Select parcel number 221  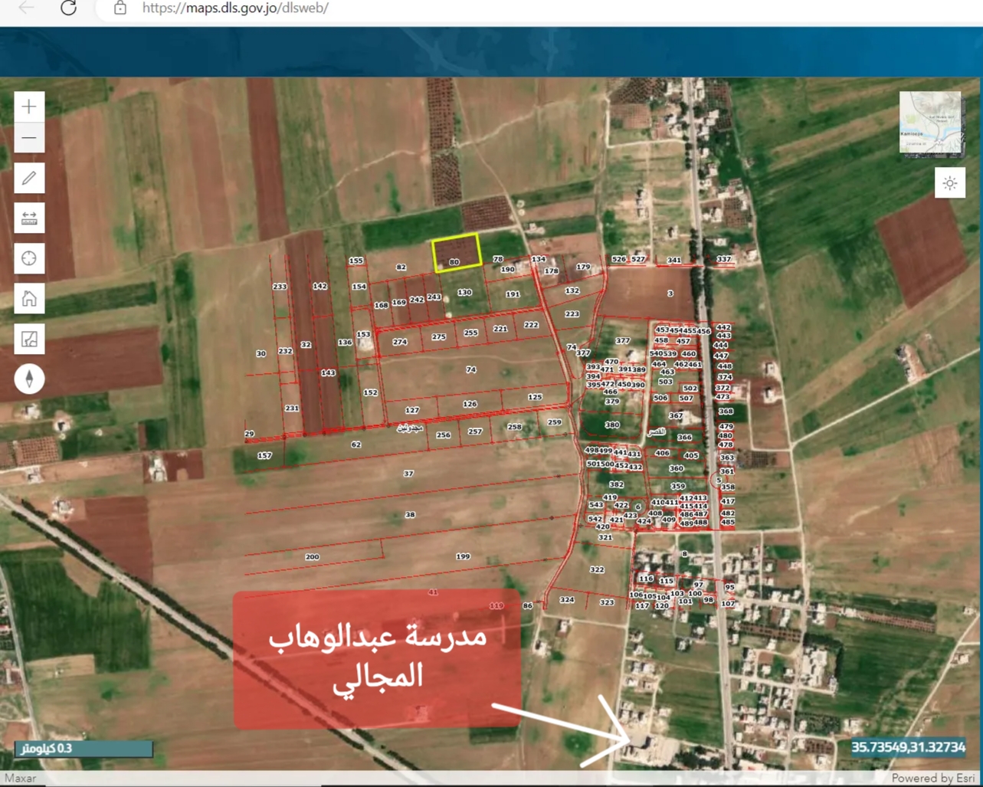[x=500, y=329]
